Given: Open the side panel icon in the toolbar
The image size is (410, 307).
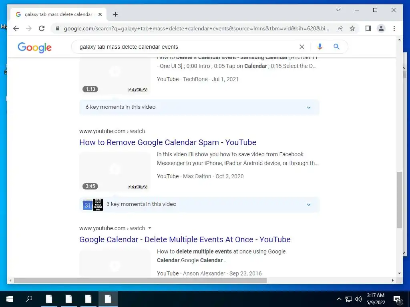Looking at the screenshot, I should click(368, 28).
